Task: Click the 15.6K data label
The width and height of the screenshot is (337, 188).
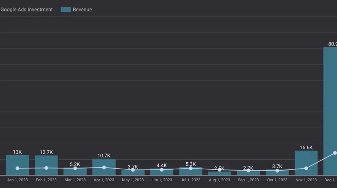Action: [x=306, y=147]
